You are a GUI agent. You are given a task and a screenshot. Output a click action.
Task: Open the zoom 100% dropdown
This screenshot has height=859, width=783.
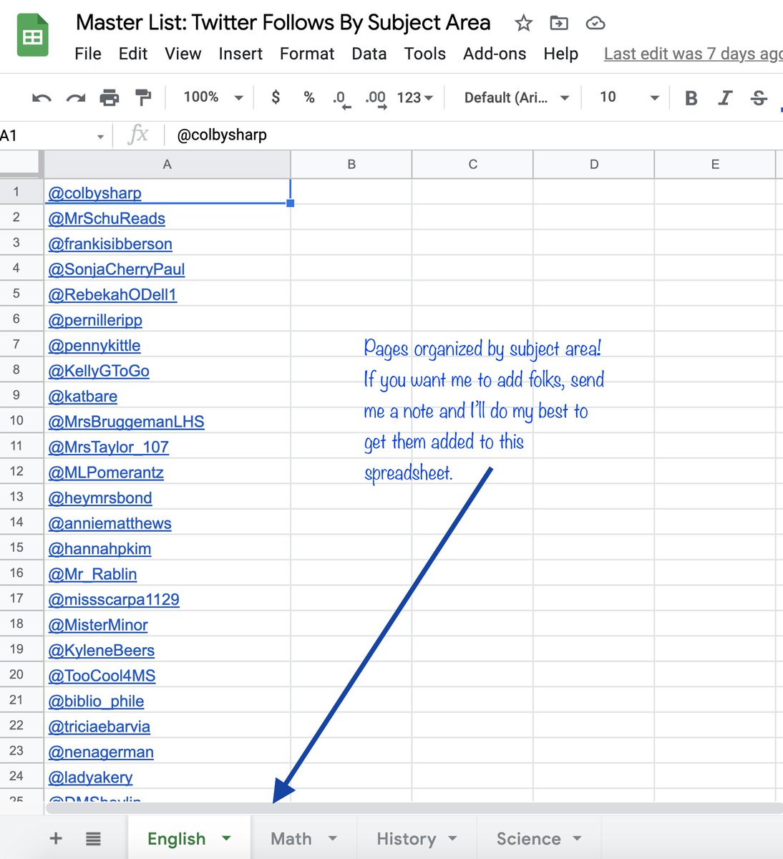(213, 97)
